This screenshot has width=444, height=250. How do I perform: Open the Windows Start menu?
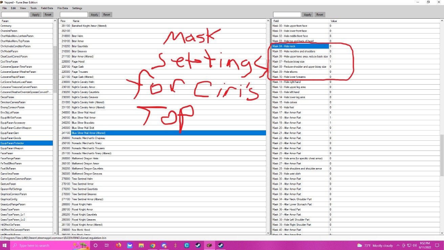[5, 245]
